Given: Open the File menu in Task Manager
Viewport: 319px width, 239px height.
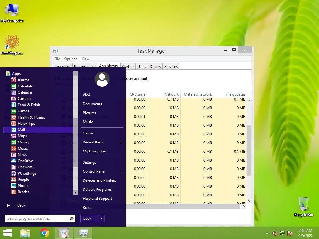Looking at the screenshot, I should (x=57, y=59).
